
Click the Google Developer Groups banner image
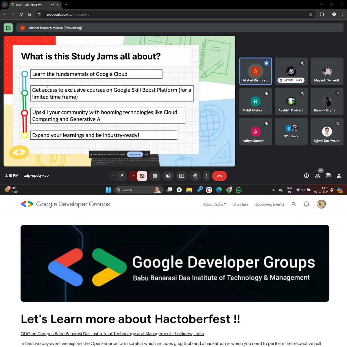pyautogui.click(x=175, y=263)
